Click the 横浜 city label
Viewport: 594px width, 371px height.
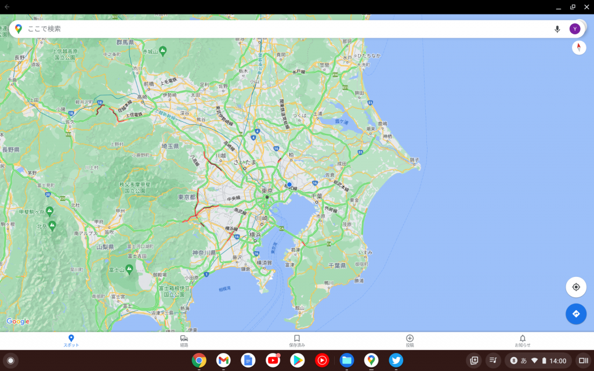coord(255,235)
